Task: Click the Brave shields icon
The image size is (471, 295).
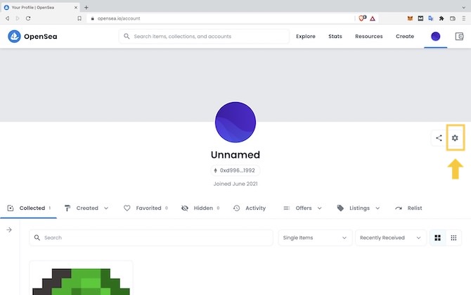Action: 362,18
